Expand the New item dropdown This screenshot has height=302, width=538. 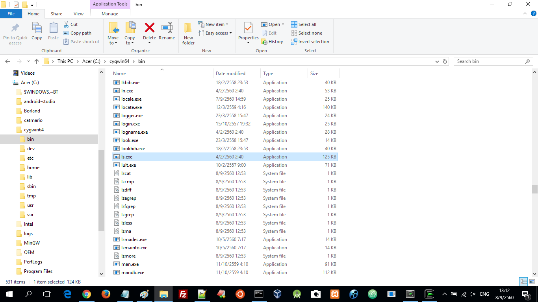click(227, 24)
